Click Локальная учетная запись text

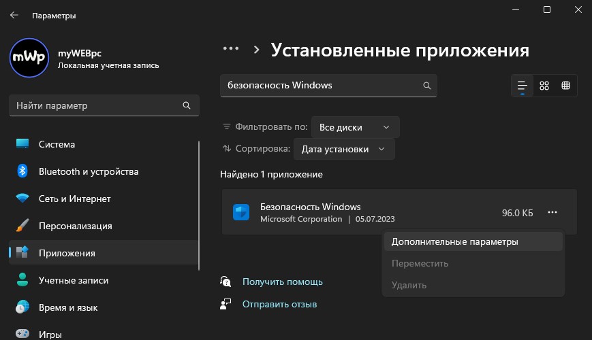(108, 65)
